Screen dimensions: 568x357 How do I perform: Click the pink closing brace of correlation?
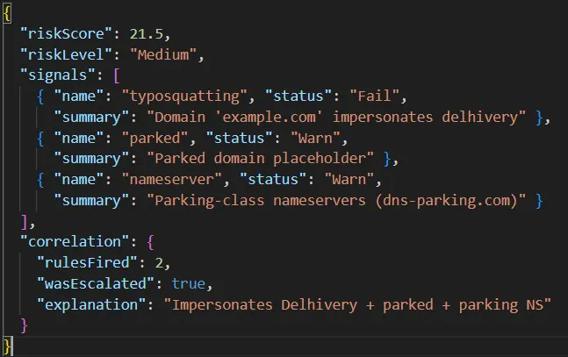click(x=25, y=325)
